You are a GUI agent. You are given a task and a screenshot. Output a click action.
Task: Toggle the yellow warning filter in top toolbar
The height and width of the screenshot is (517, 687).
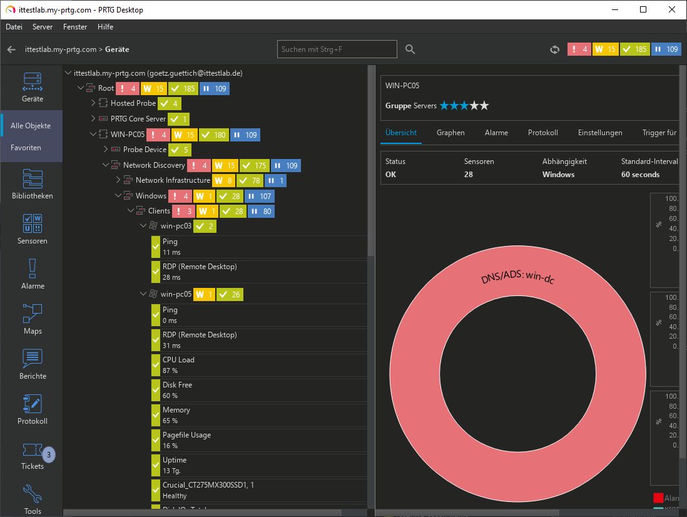click(605, 49)
